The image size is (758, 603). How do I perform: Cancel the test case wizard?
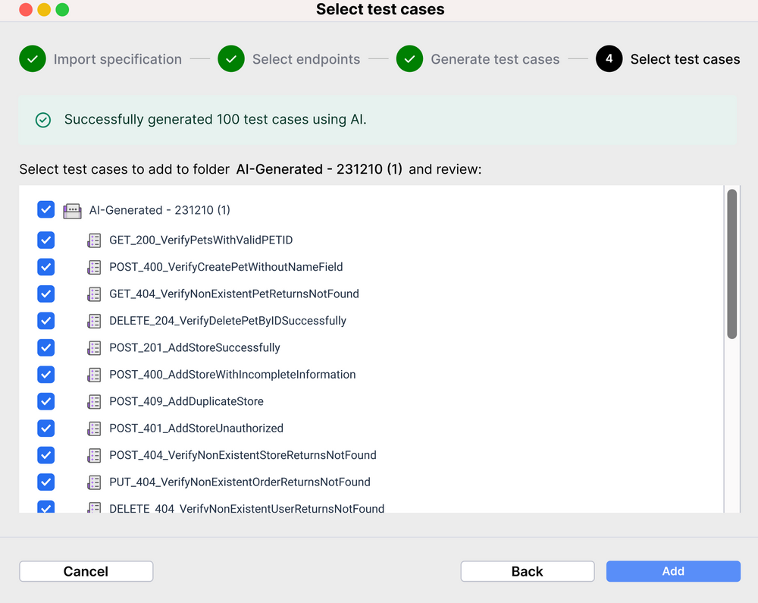[86, 571]
